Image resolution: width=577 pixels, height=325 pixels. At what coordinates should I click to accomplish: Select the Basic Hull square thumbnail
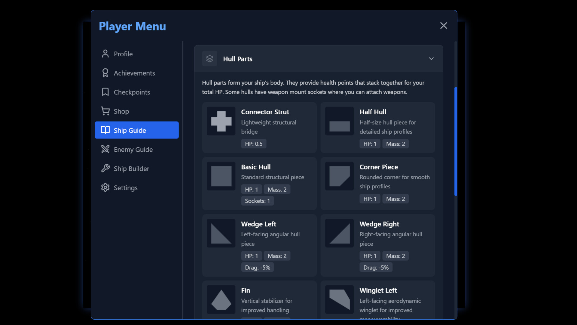coord(221,176)
